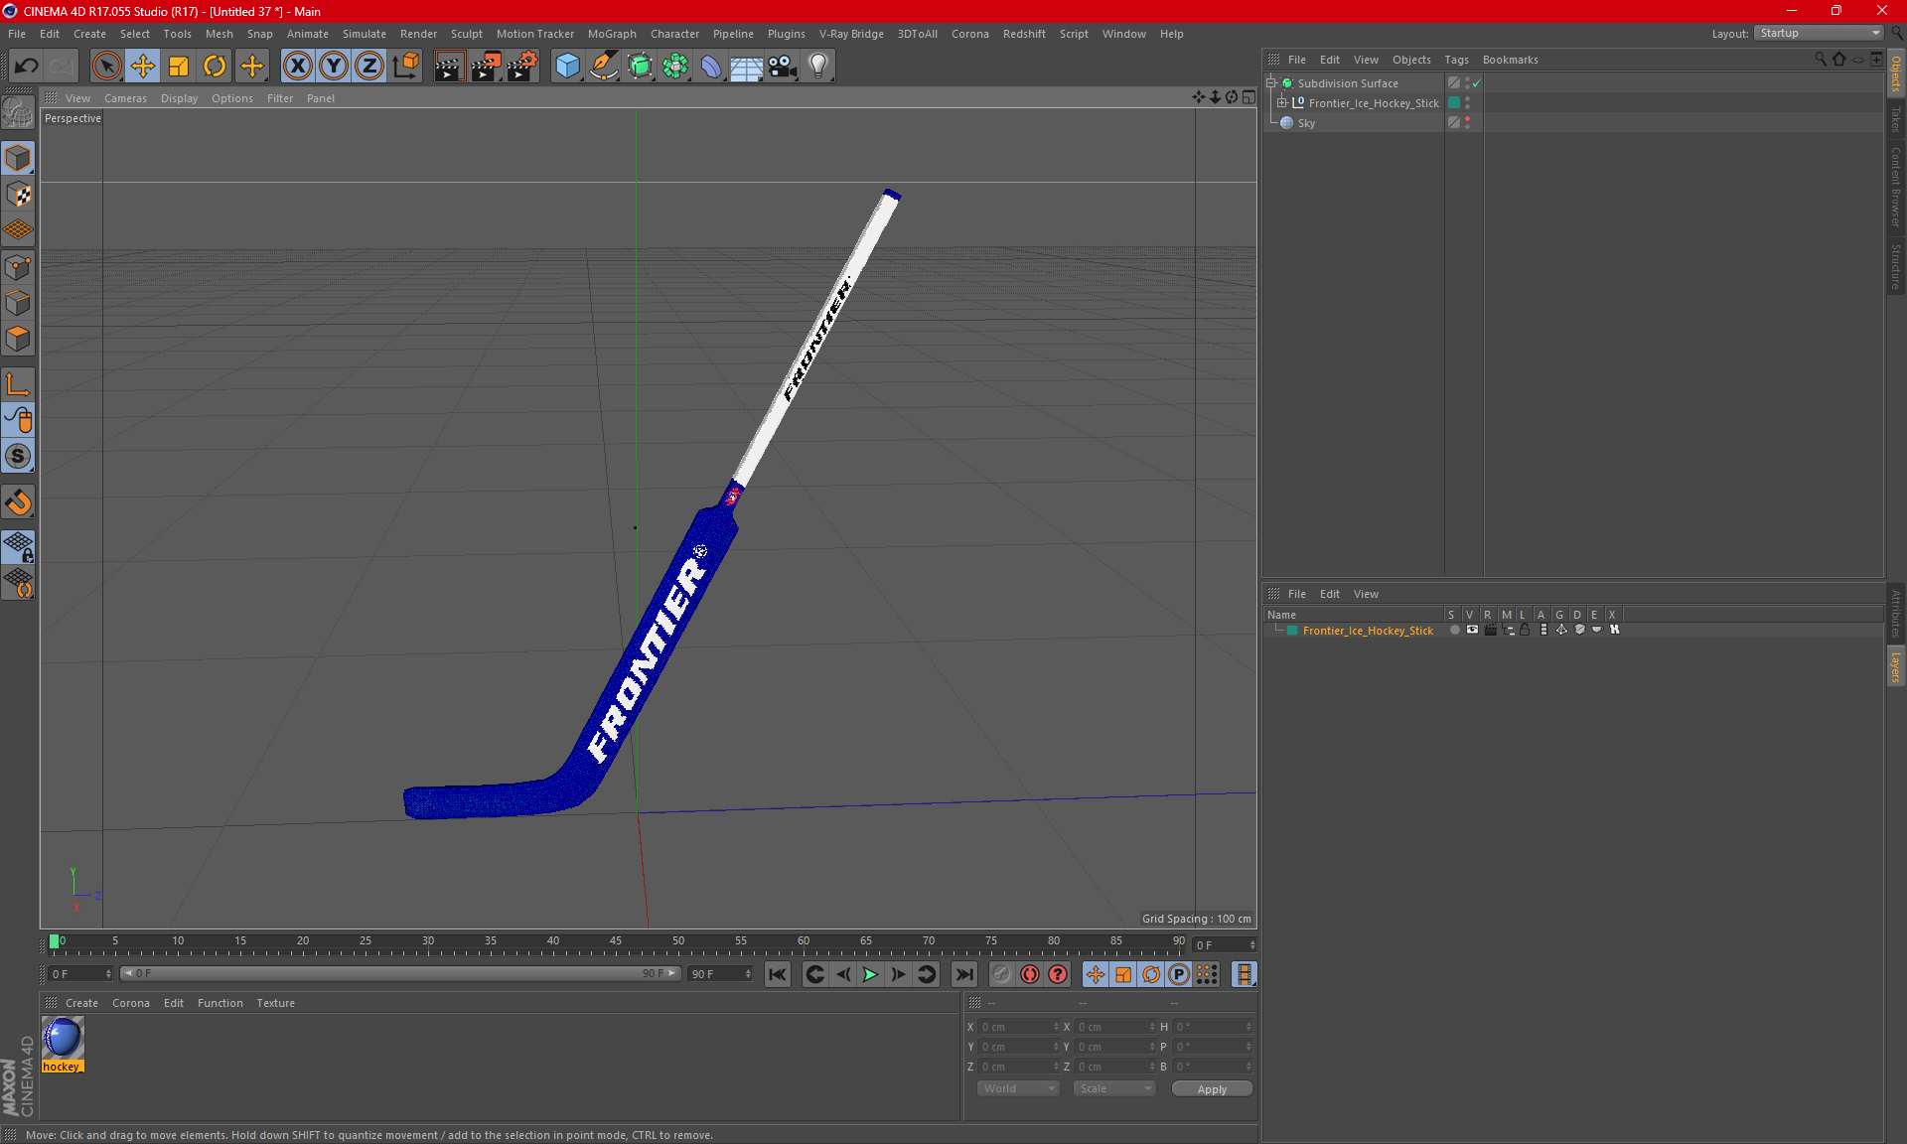This screenshot has height=1144, width=1907.
Task: Switch to Texture mode
Action: tap(18, 195)
